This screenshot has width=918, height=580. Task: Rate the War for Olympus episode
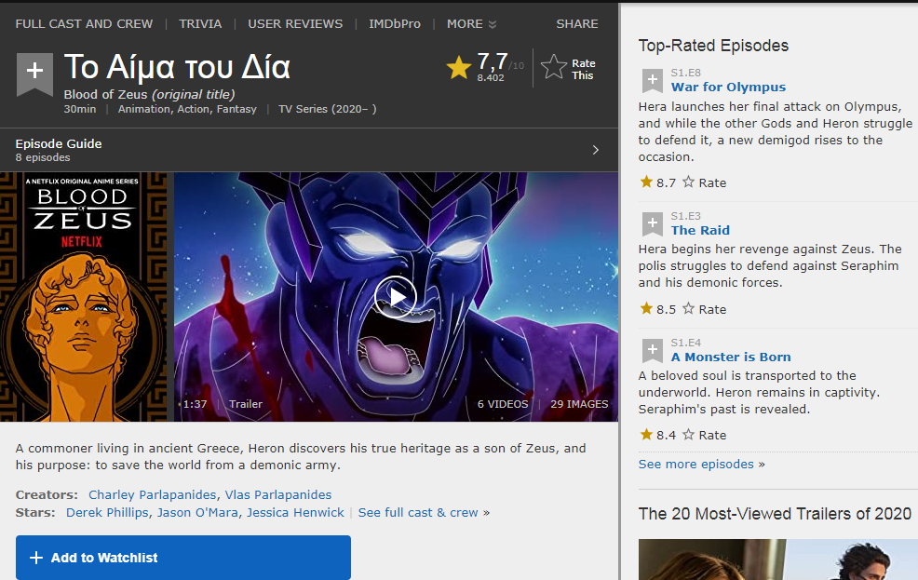point(704,182)
